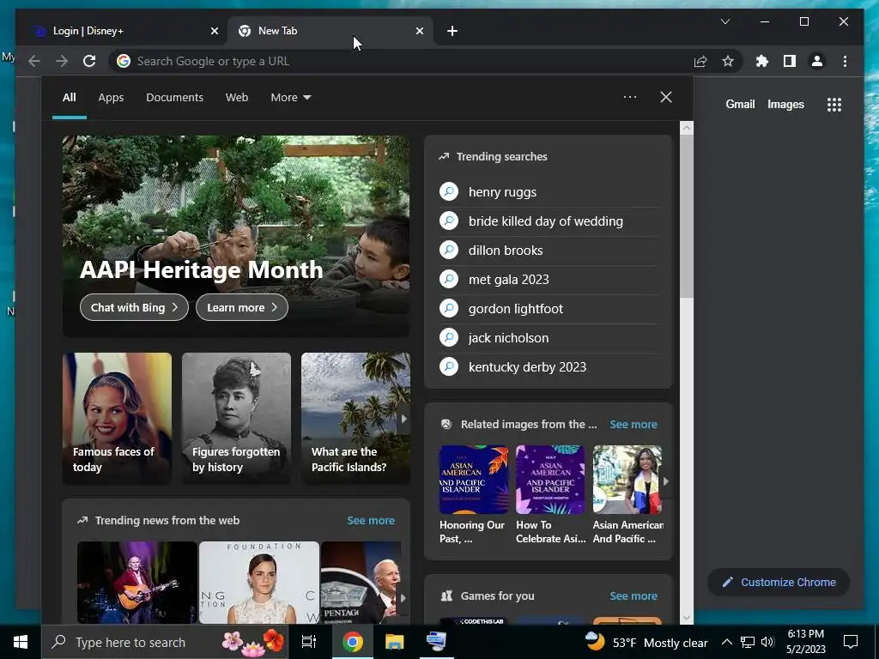Search trending henry ruggs
Viewport: 879px width, 659px height.
549,191
